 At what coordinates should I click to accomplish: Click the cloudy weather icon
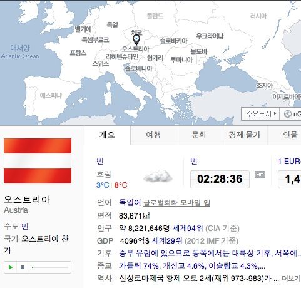(158, 176)
